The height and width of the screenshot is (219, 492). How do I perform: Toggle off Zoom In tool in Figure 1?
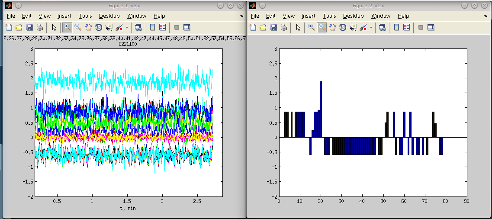click(68, 27)
